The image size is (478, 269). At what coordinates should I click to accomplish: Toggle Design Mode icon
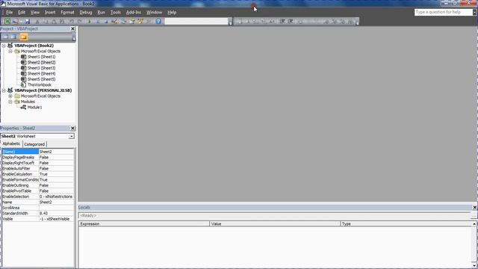(x=114, y=22)
